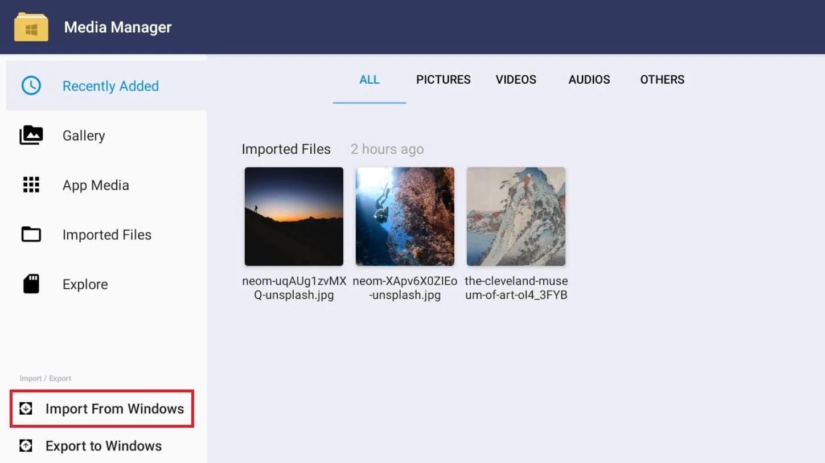Click the Export to Windows upload icon

26,445
